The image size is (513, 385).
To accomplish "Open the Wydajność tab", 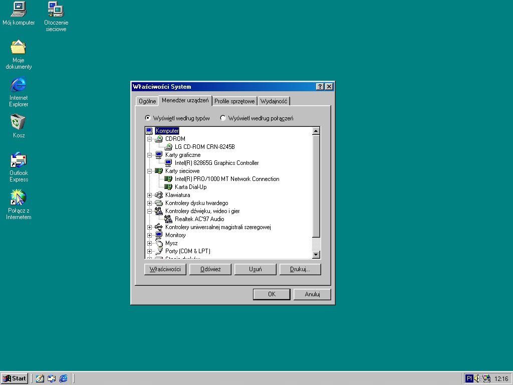I will 274,101.
